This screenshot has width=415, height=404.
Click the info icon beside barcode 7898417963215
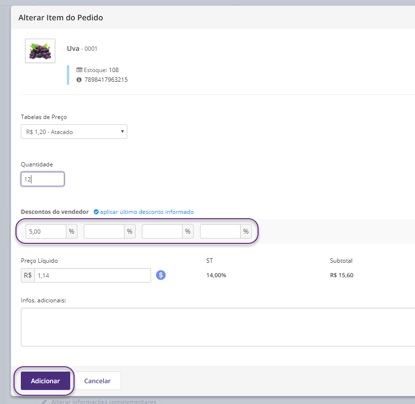(x=79, y=79)
